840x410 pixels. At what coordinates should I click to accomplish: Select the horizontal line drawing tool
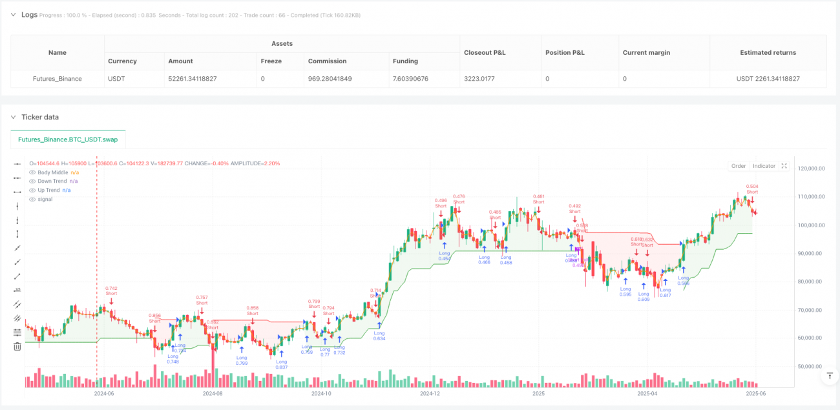17,164
